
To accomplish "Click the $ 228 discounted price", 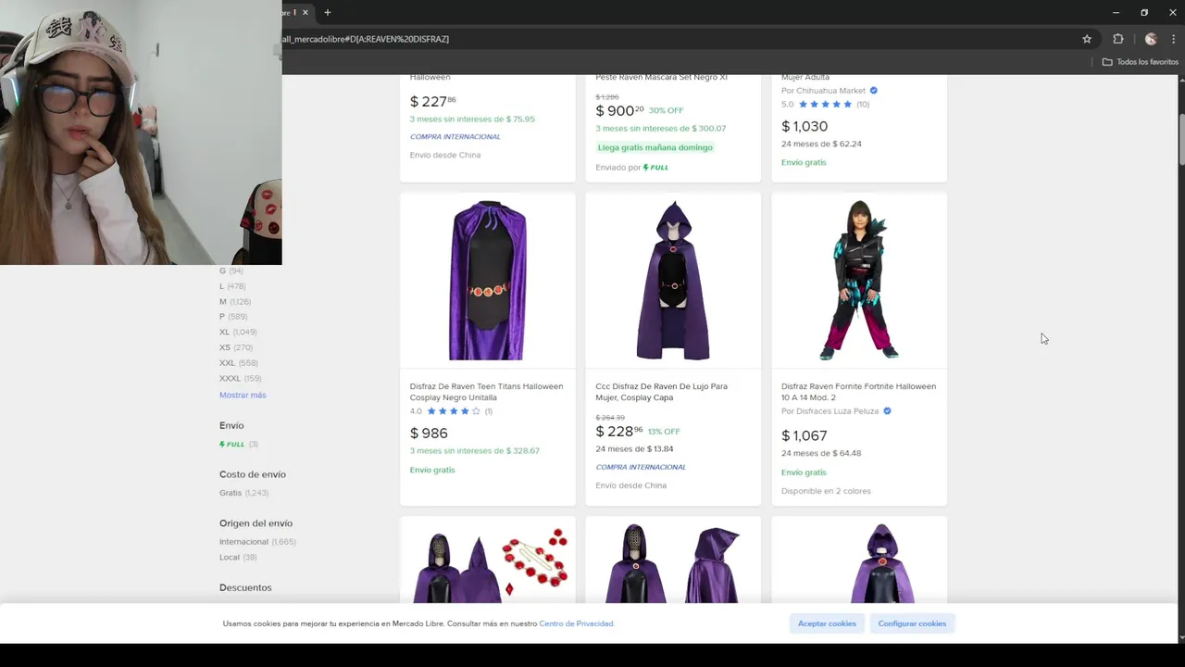I will [x=618, y=431].
